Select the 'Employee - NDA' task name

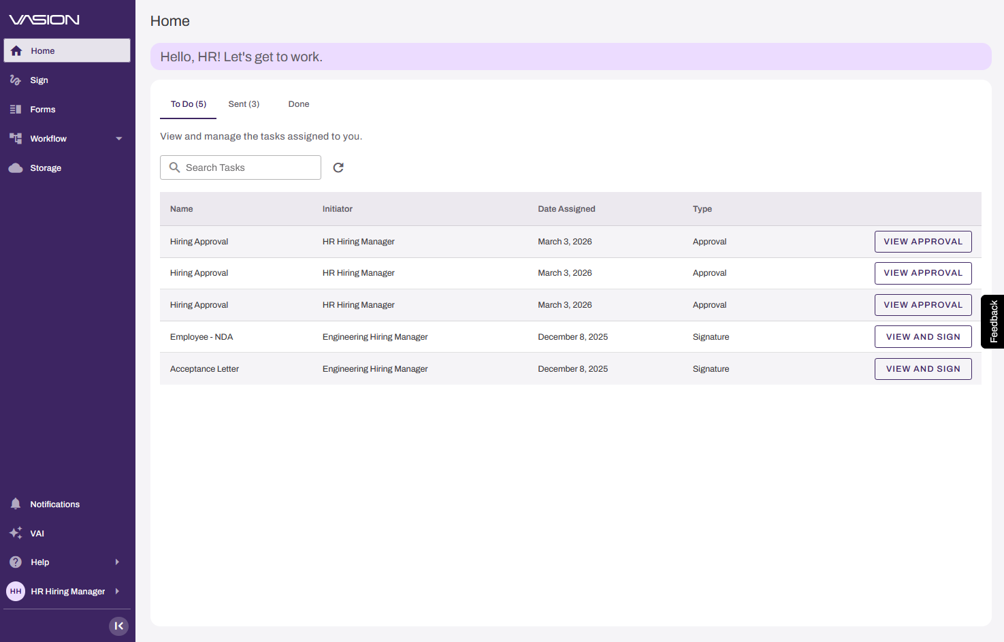click(x=201, y=337)
